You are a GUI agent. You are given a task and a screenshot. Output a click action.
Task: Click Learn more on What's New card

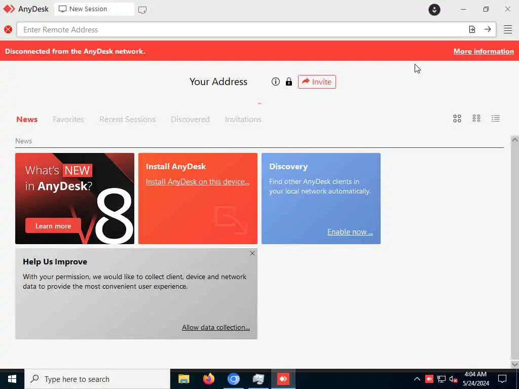(53, 226)
